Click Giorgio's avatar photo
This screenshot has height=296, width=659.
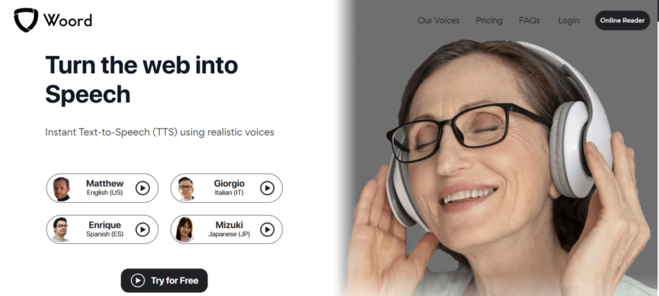click(x=186, y=189)
